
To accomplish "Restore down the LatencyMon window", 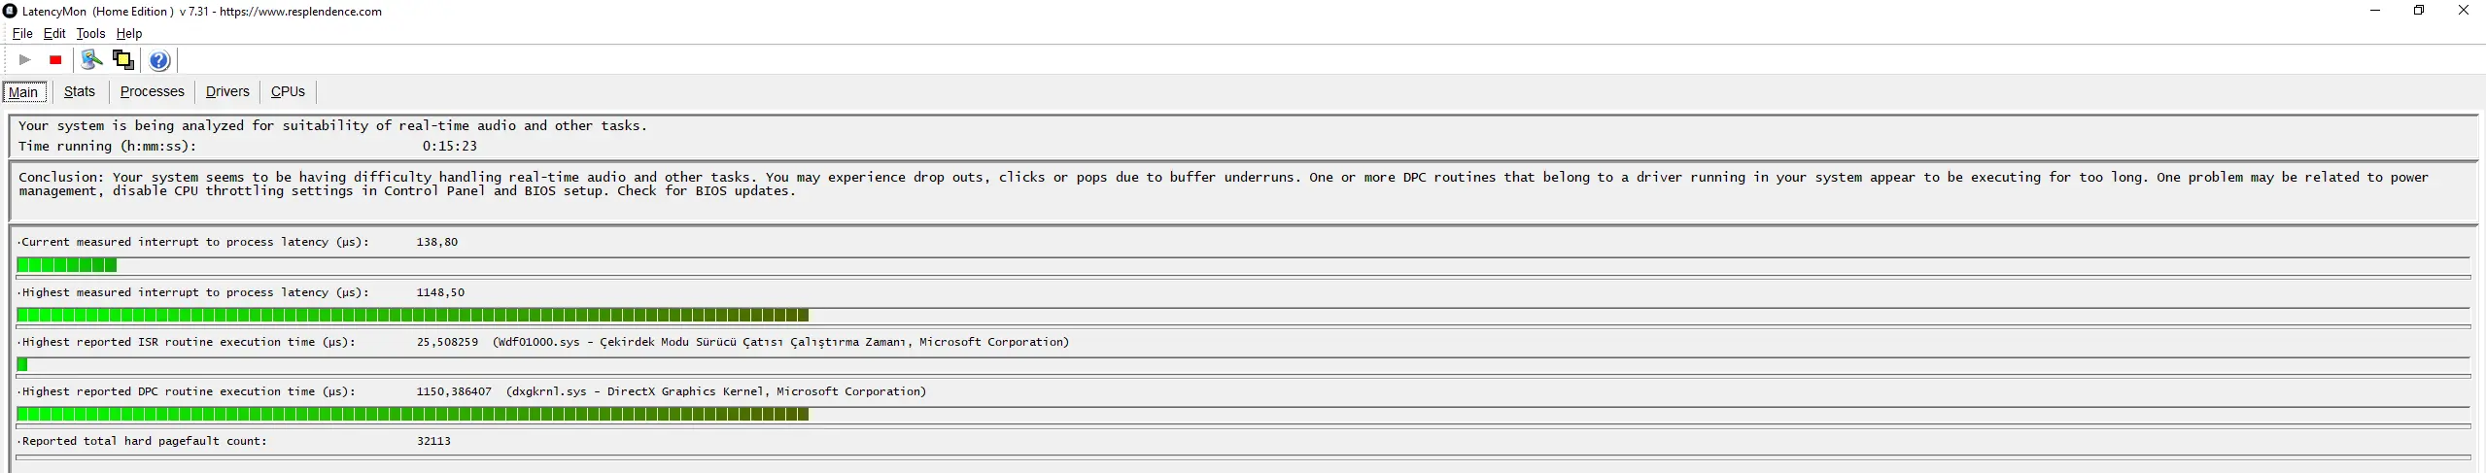I will [x=2419, y=11].
